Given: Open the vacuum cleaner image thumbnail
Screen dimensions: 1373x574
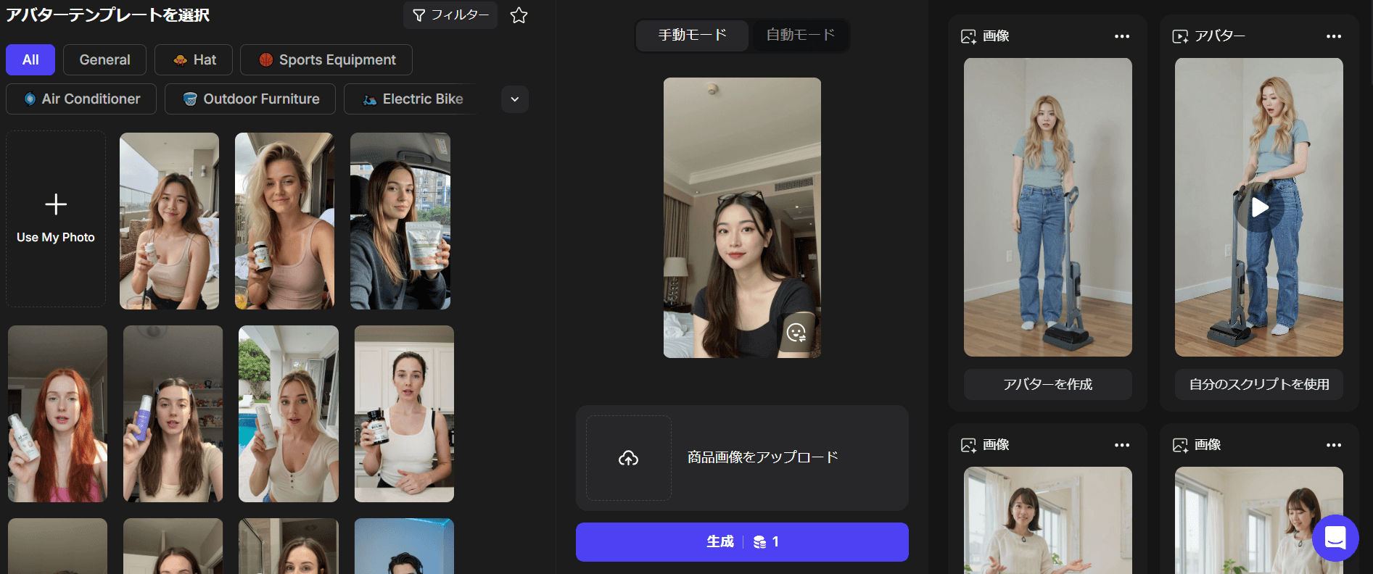Looking at the screenshot, I should 1048,207.
